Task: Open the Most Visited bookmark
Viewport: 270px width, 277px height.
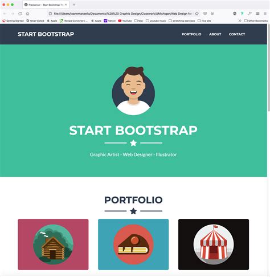Action: (35, 21)
